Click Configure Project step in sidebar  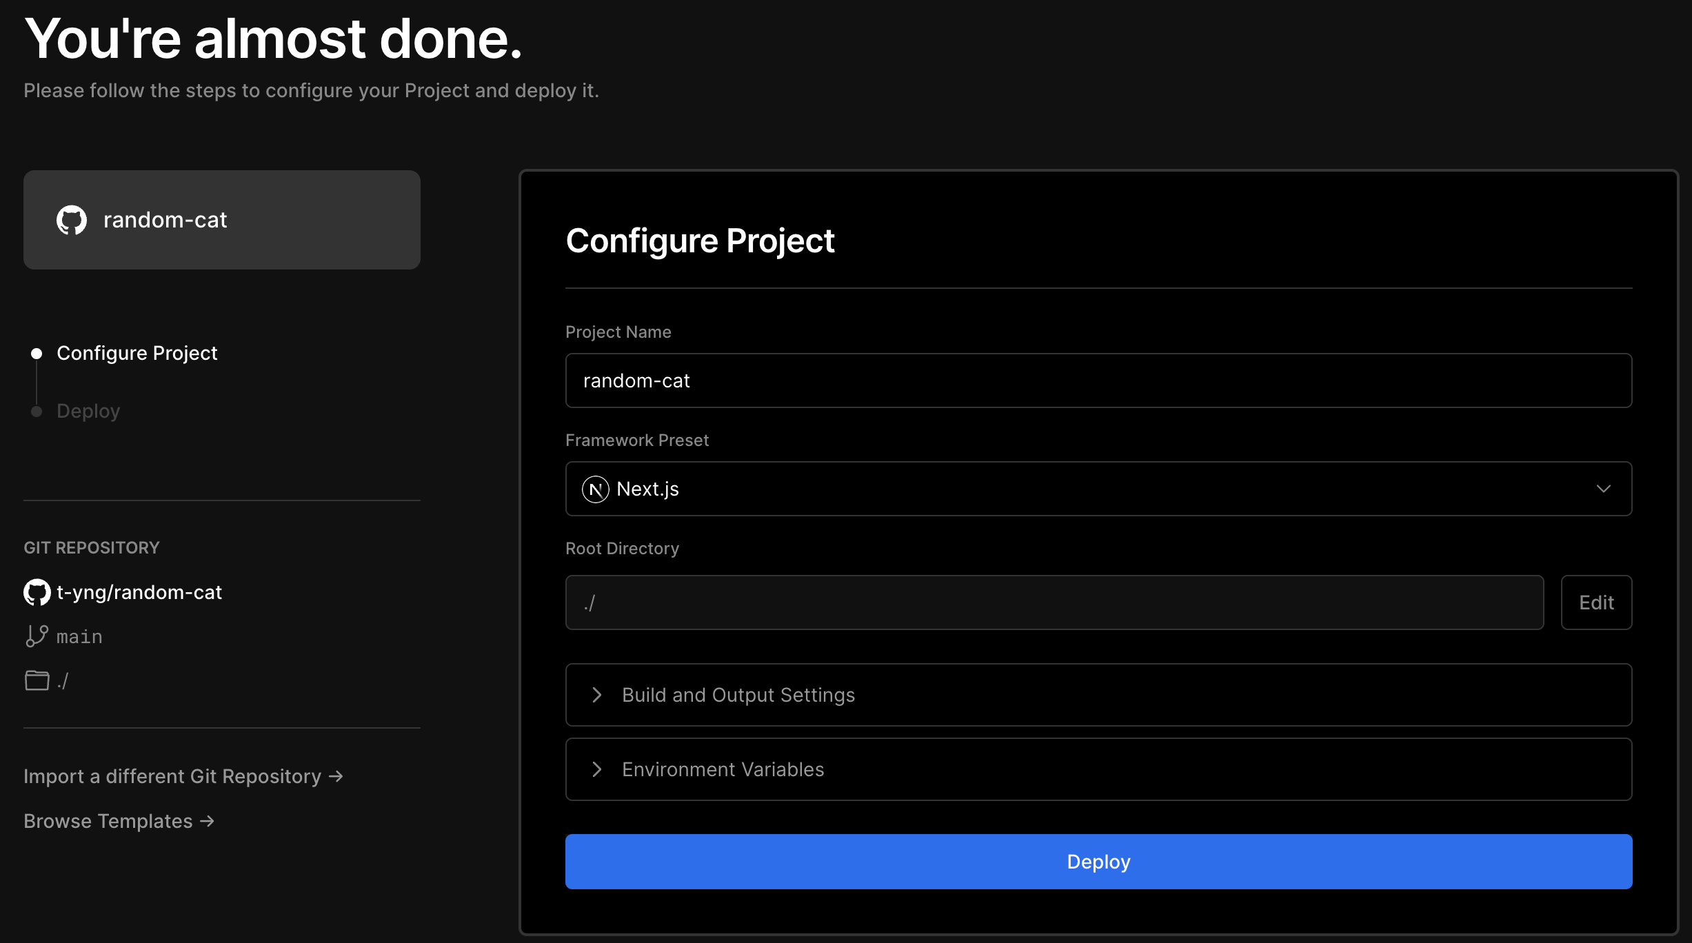(137, 352)
